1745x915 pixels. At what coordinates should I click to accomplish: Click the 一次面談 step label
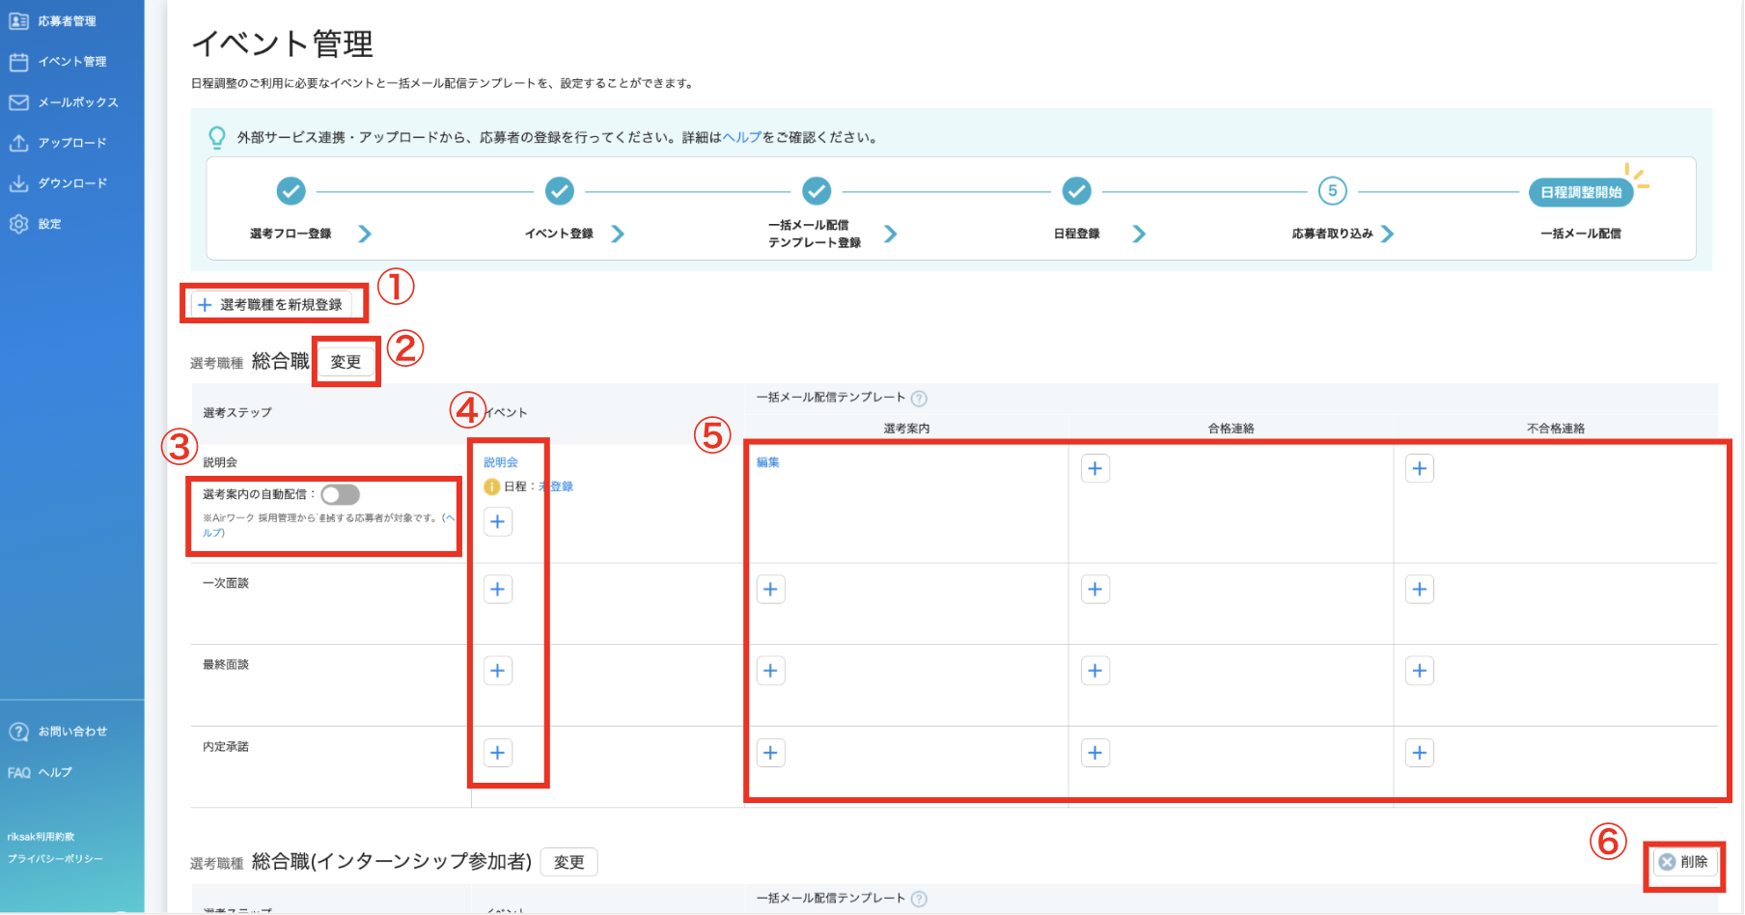226,583
